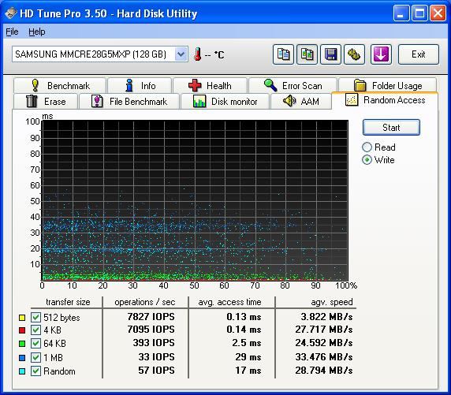Click the Exit button
451x395 pixels.
[x=419, y=54]
